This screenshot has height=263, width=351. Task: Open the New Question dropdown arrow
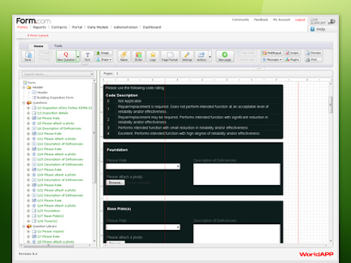(78, 57)
